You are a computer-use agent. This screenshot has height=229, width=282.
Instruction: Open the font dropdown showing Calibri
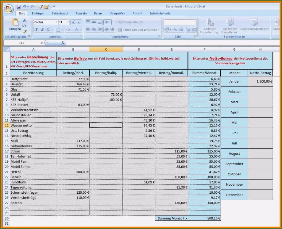click(56, 22)
